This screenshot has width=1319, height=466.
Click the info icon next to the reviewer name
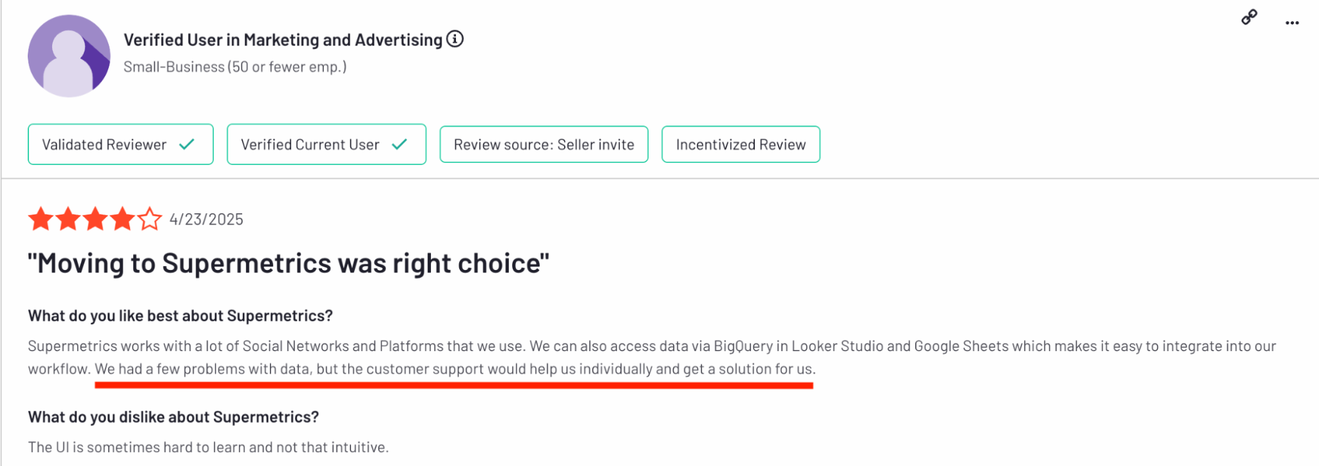[454, 39]
